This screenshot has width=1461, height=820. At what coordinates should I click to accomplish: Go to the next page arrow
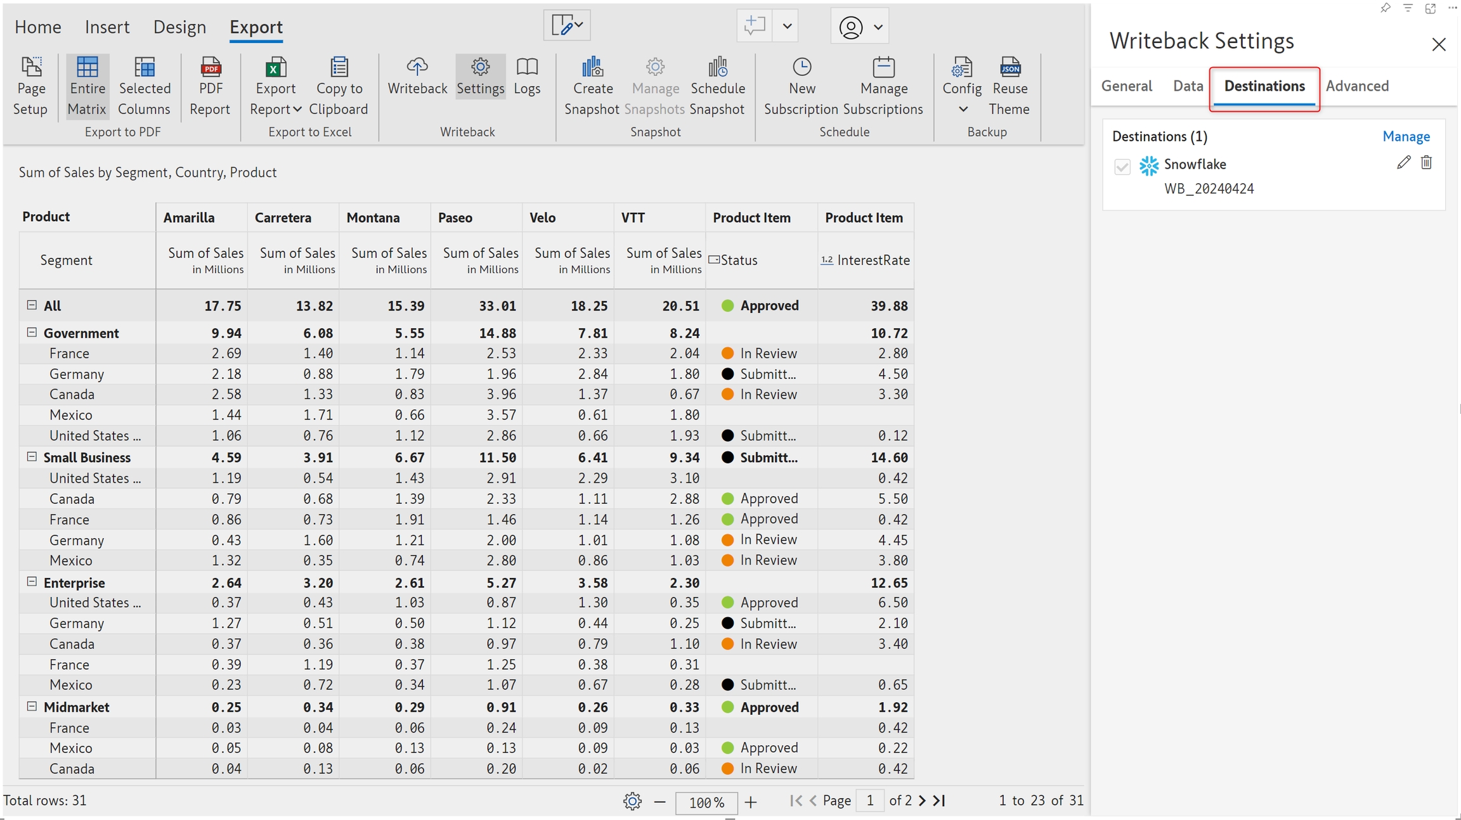click(x=923, y=801)
